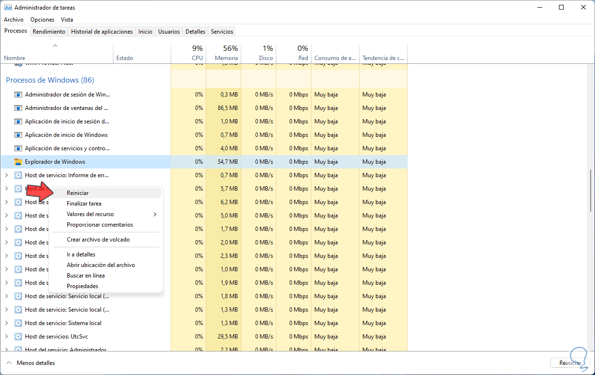Switch to the Detalles tab
The image size is (595, 375).
pyautogui.click(x=195, y=32)
